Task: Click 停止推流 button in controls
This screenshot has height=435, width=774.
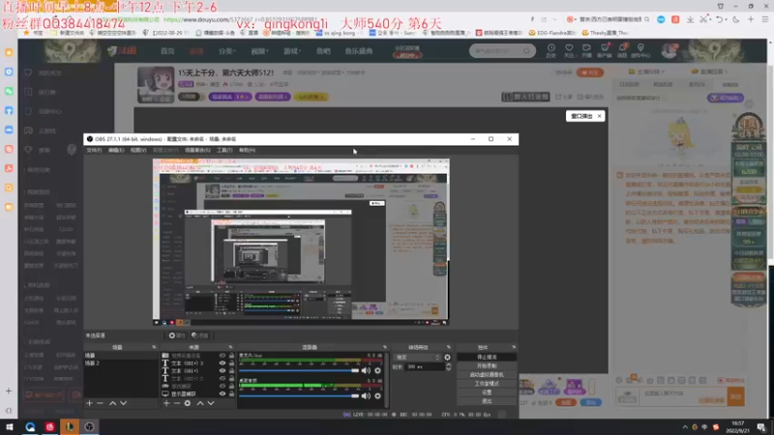Action: coord(487,357)
